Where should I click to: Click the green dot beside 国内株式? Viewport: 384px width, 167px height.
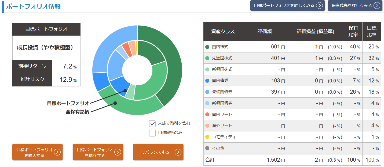coord(207,47)
